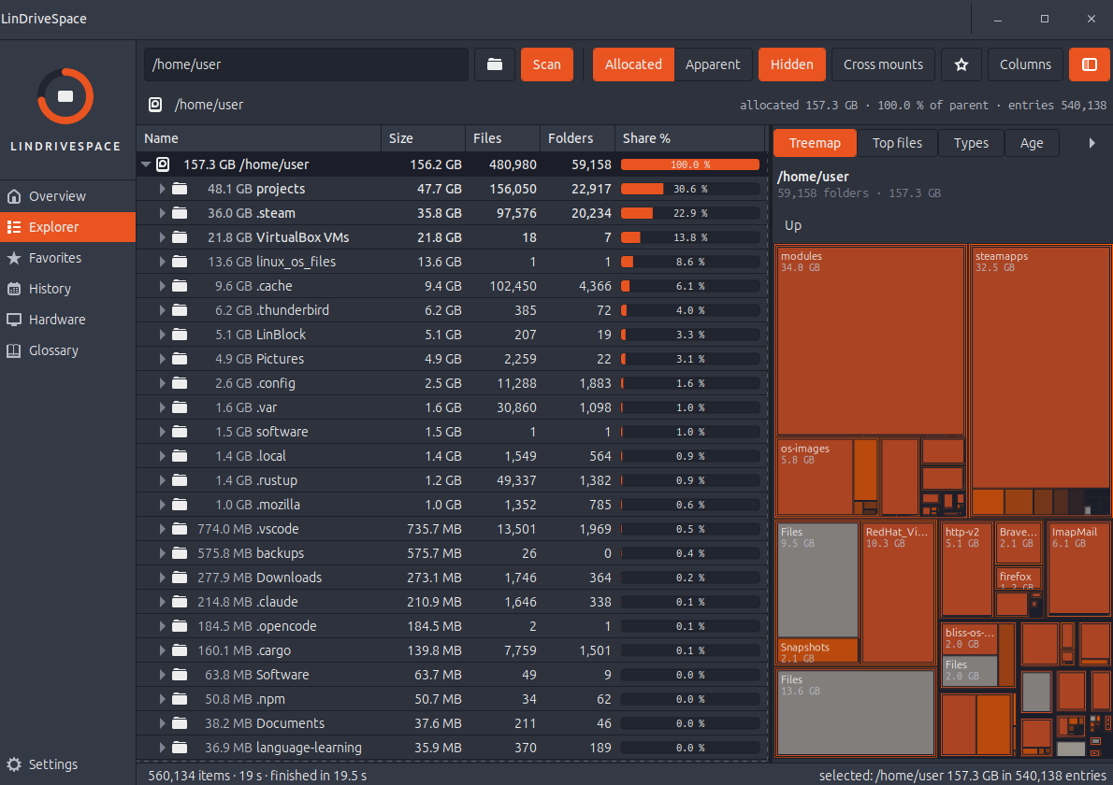Viewport: 1113px width, 785px height.
Task: Open the Top files tab
Action: [897, 143]
